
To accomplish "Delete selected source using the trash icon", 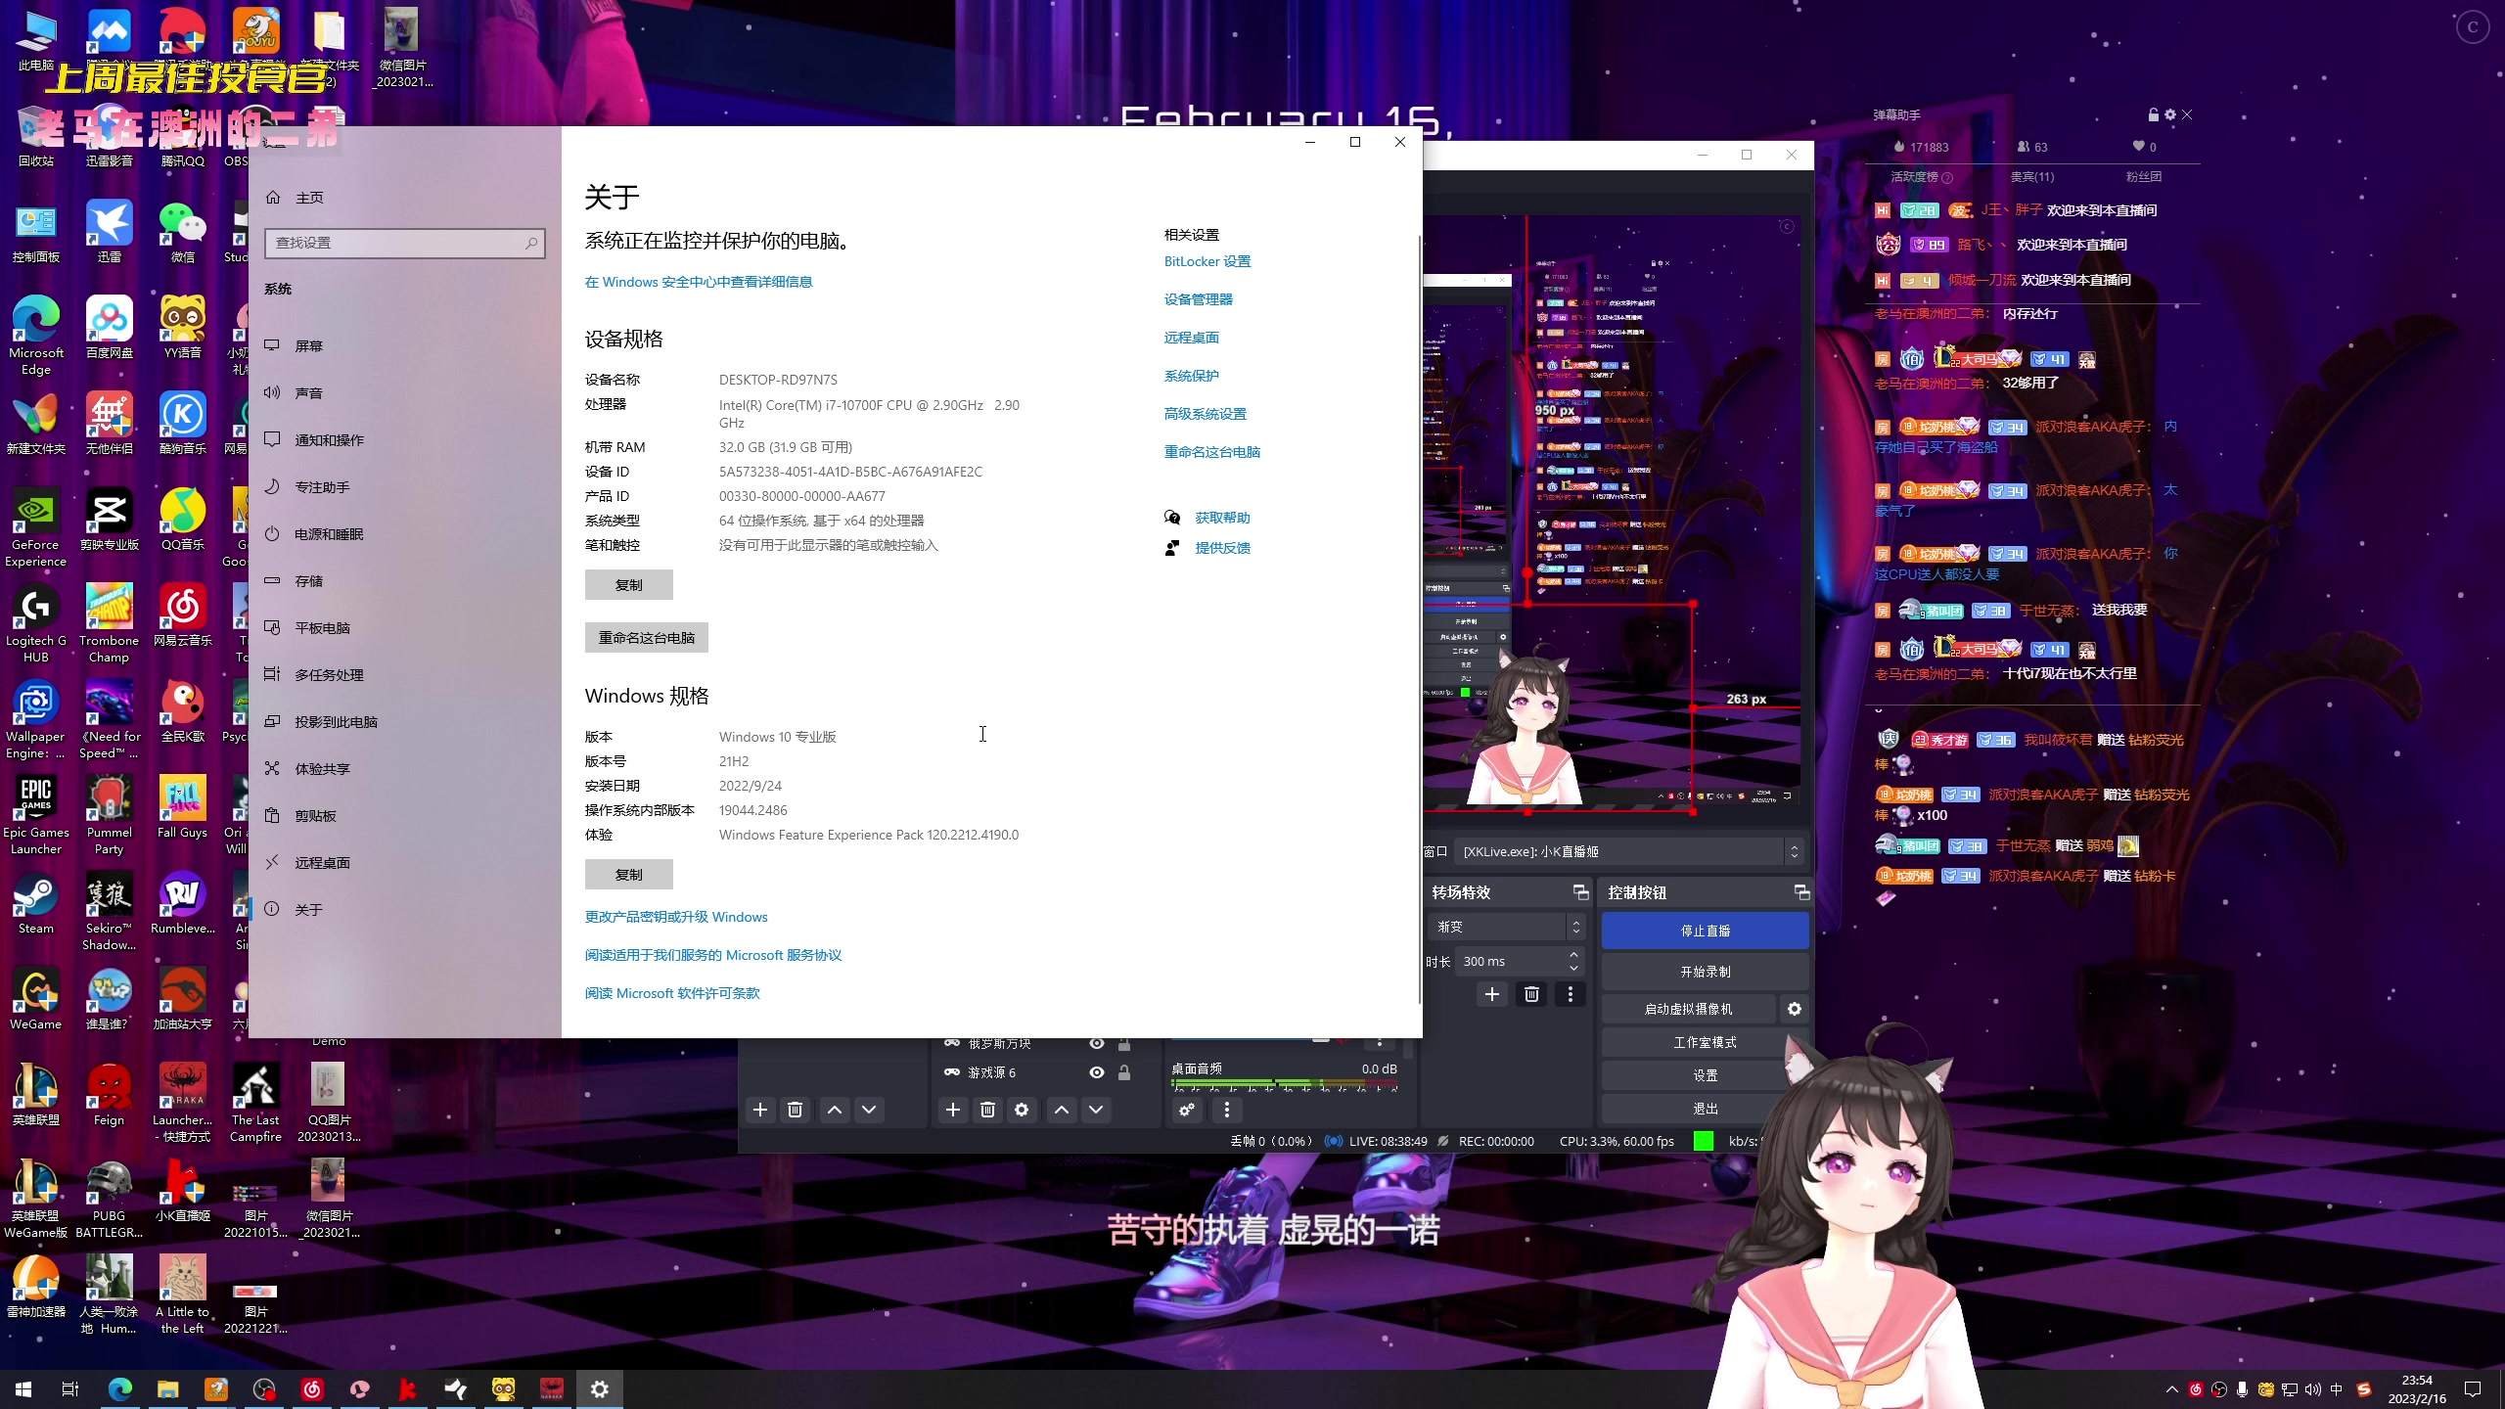I will (x=986, y=1110).
